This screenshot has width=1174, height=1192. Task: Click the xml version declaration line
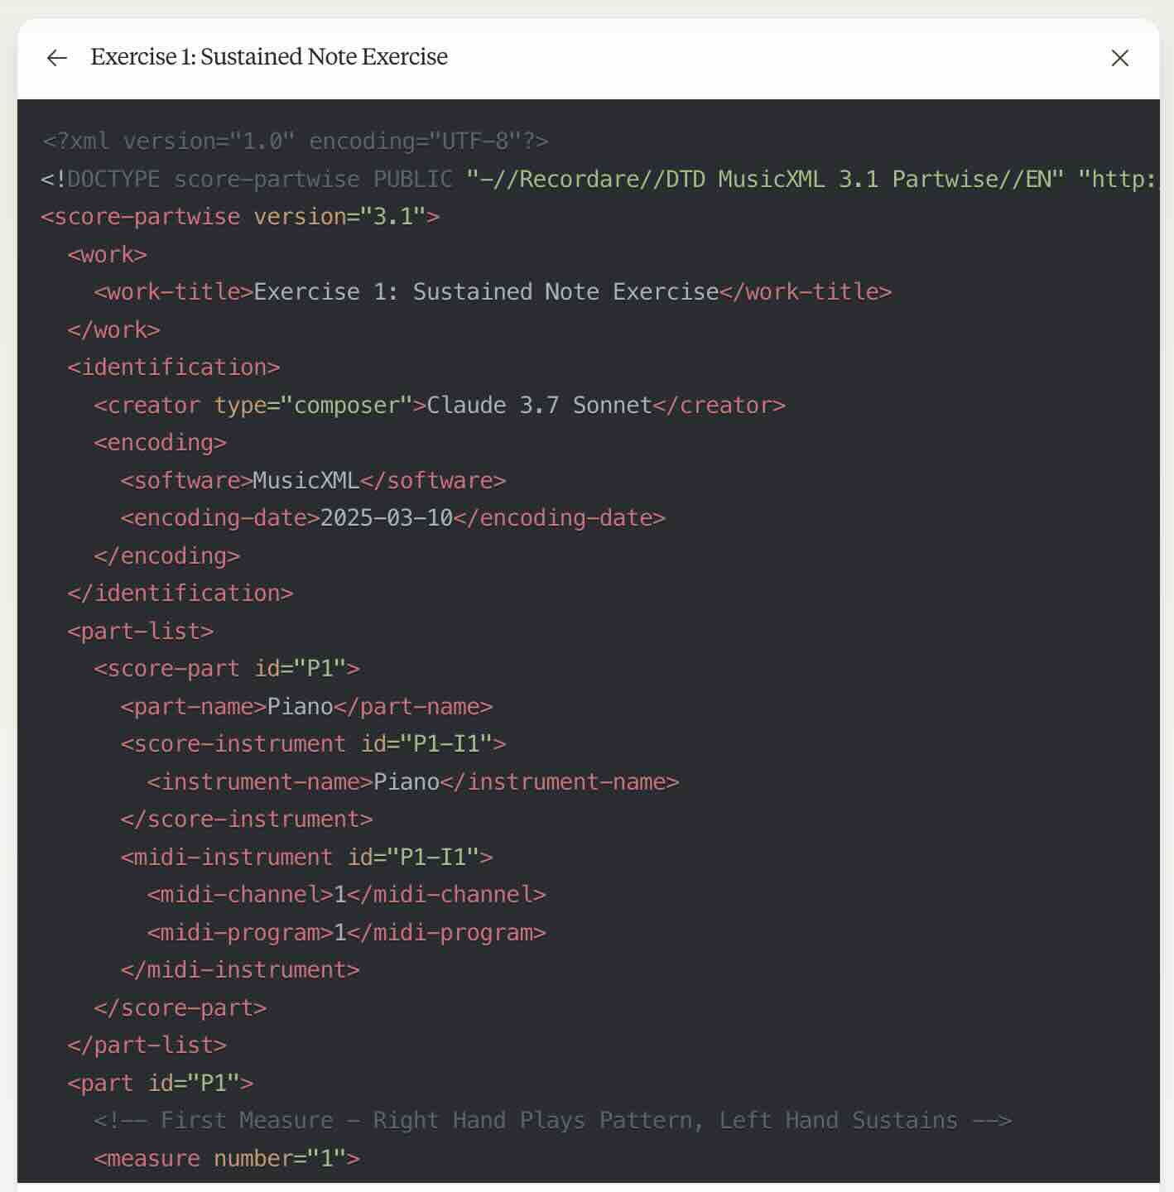coord(295,142)
